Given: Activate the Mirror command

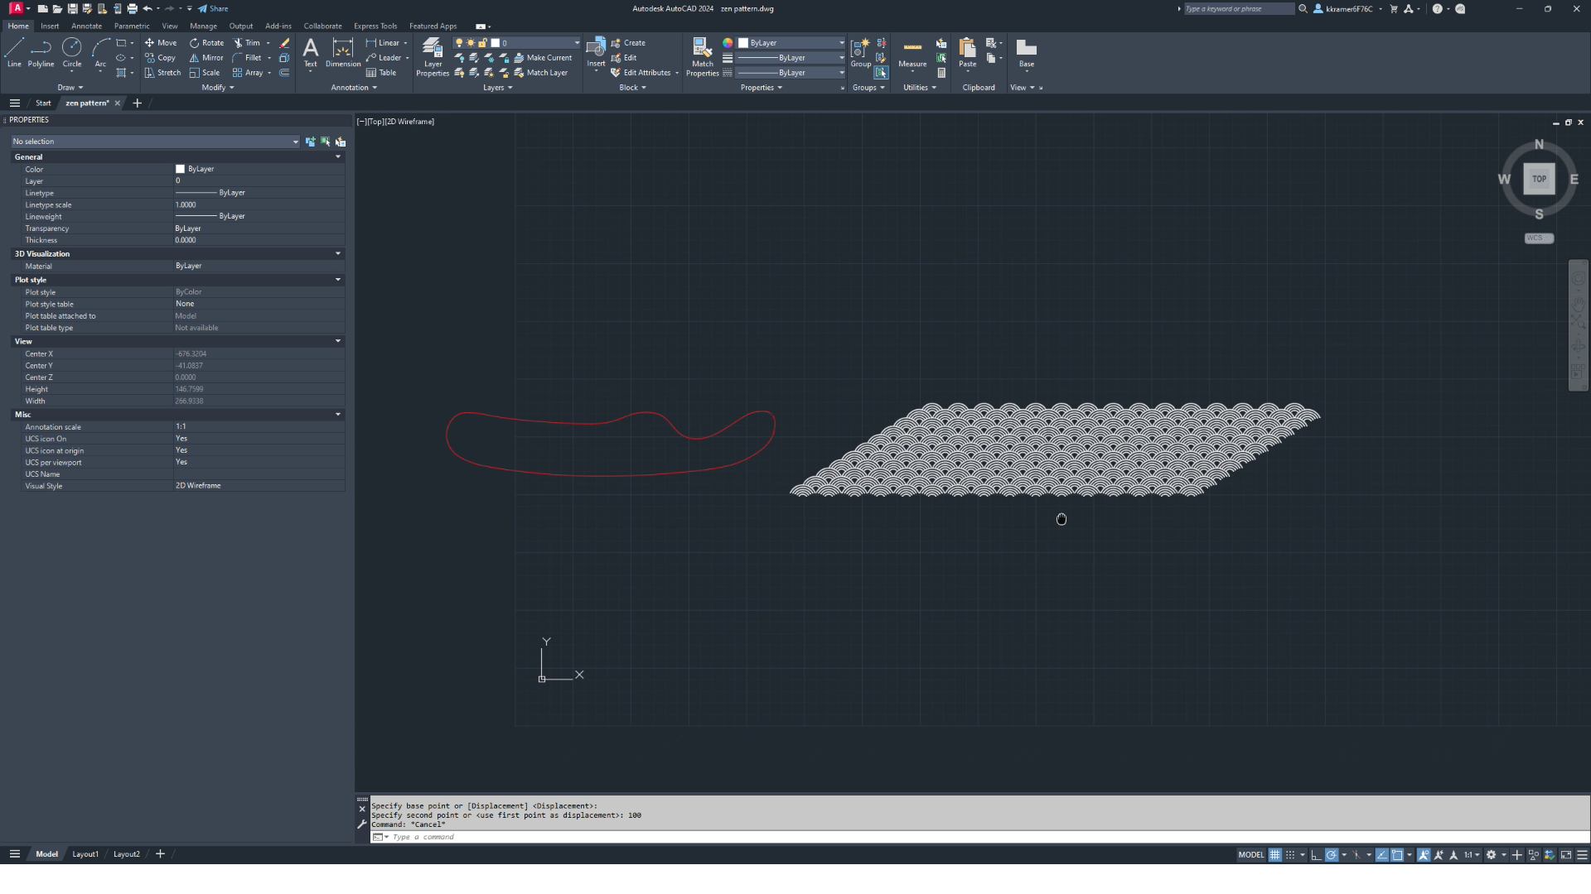Looking at the screenshot, I should [x=206, y=58].
